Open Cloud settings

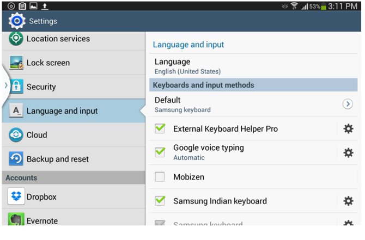click(74, 134)
